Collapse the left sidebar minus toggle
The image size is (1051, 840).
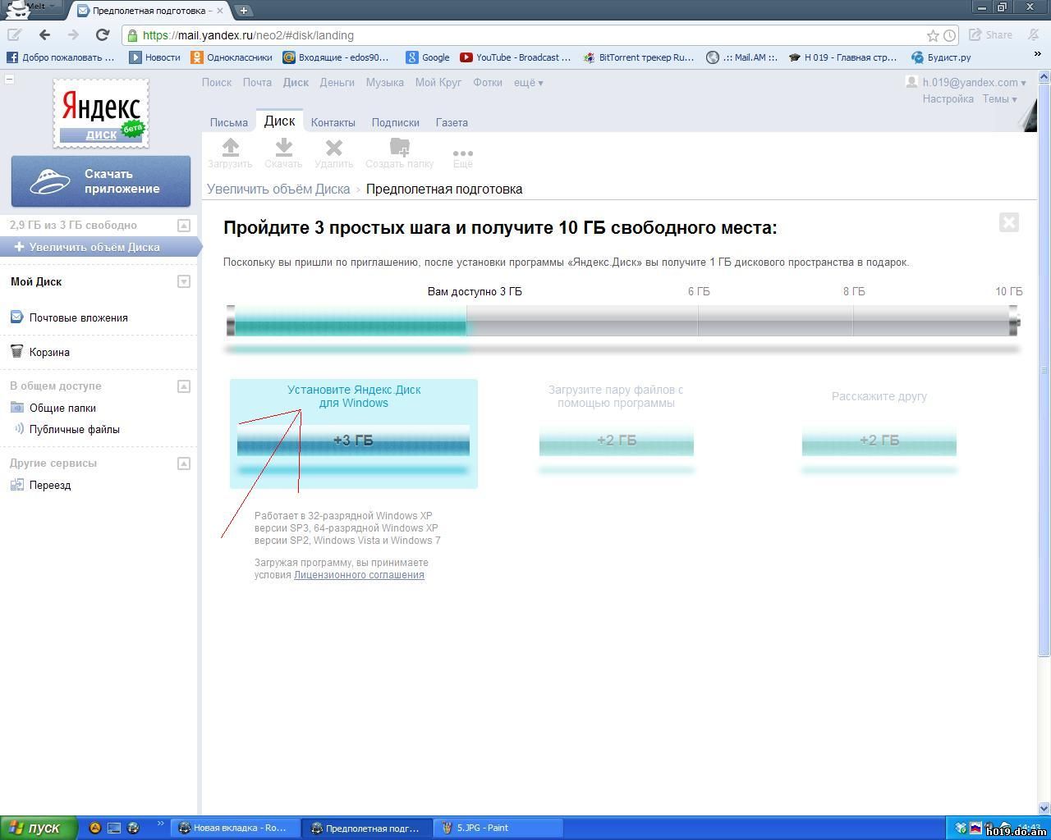tap(9, 80)
